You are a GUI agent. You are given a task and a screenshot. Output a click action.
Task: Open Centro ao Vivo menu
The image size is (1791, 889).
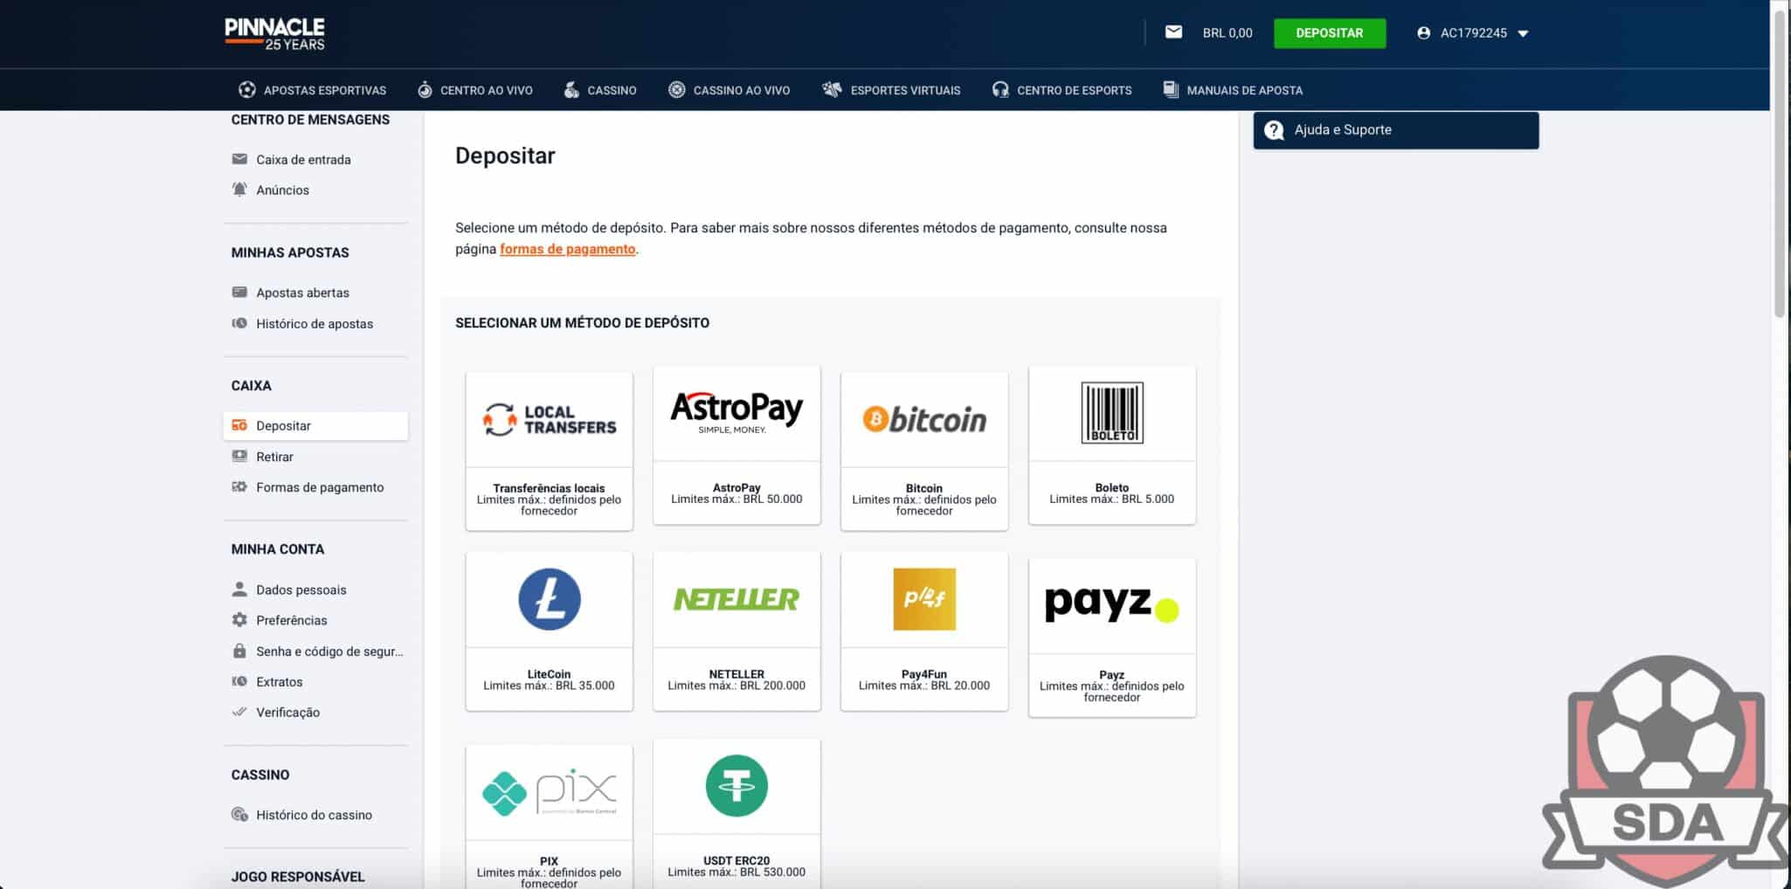[x=474, y=90]
